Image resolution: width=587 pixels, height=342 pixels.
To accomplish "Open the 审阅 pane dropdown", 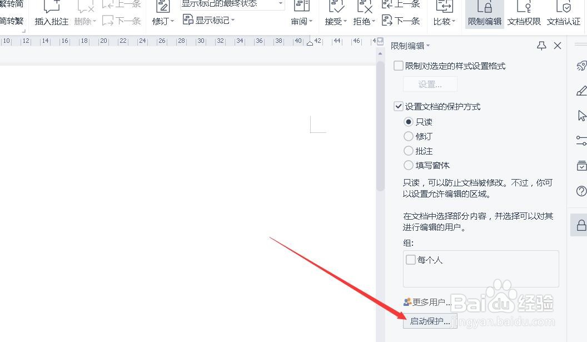I will pyautogui.click(x=302, y=21).
